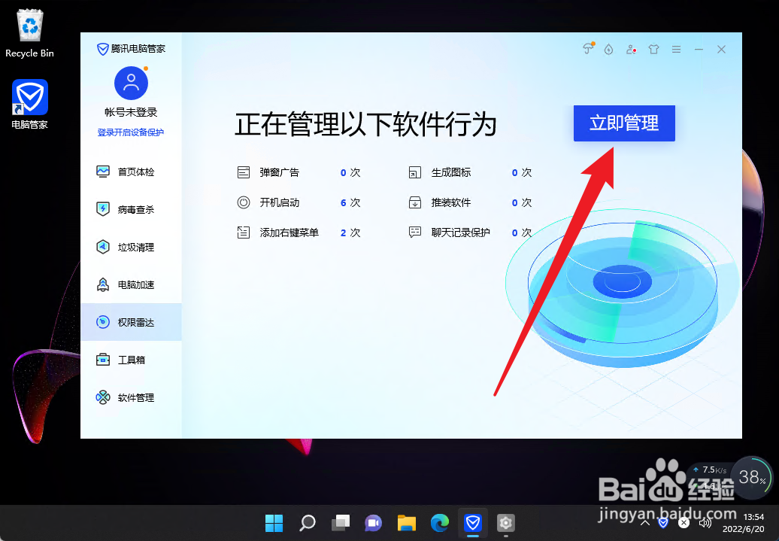Click the 腾讯电脑管家 logo
The image size is (779, 541).
(131, 49)
